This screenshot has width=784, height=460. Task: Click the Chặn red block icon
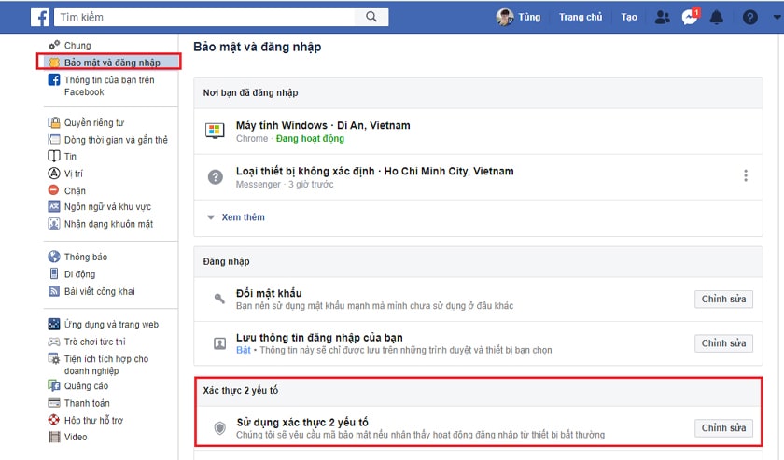[53, 190]
